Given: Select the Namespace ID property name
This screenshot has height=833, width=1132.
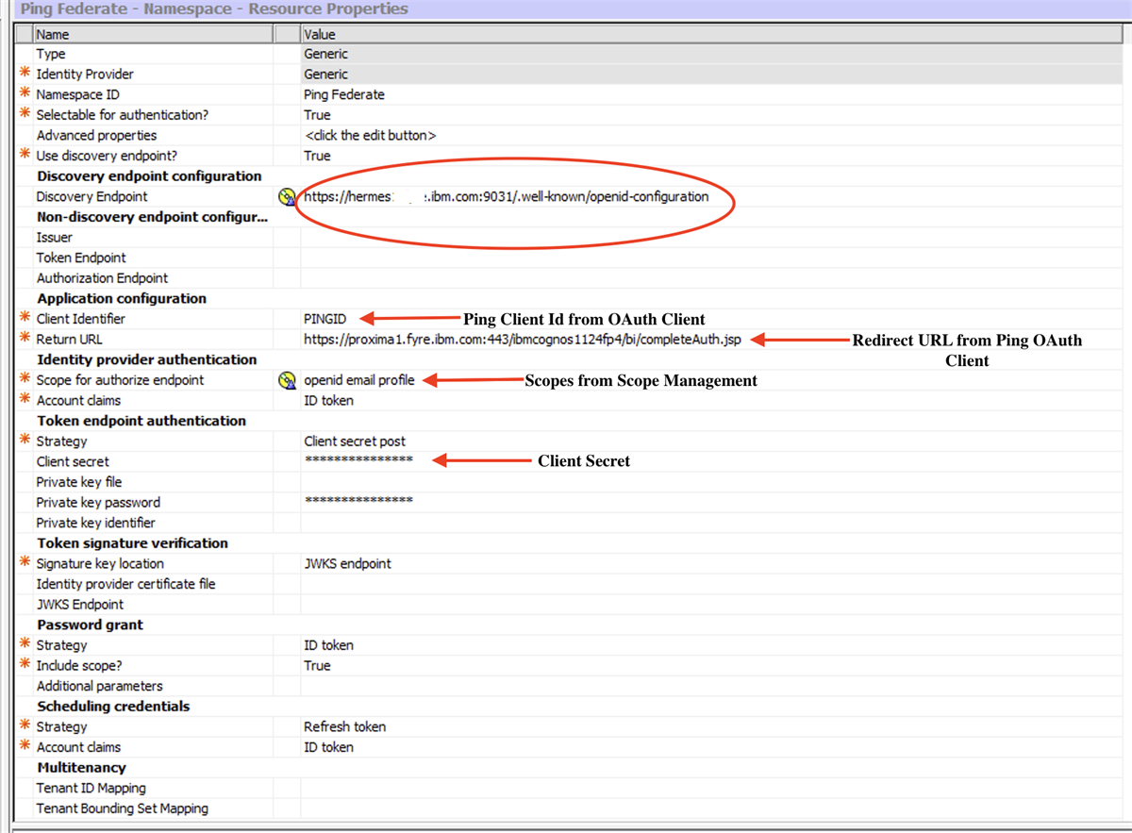Looking at the screenshot, I should click(77, 94).
